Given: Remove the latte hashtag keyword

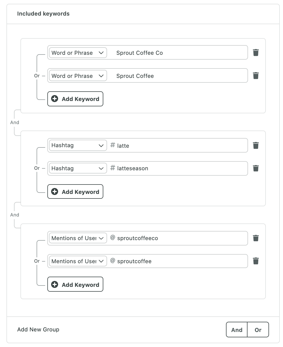Looking at the screenshot, I should pyautogui.click(x=256, y=145).
